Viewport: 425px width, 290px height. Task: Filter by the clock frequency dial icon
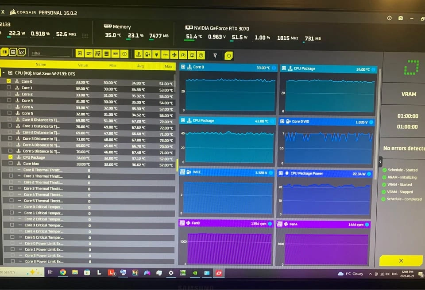coord(192,55)
